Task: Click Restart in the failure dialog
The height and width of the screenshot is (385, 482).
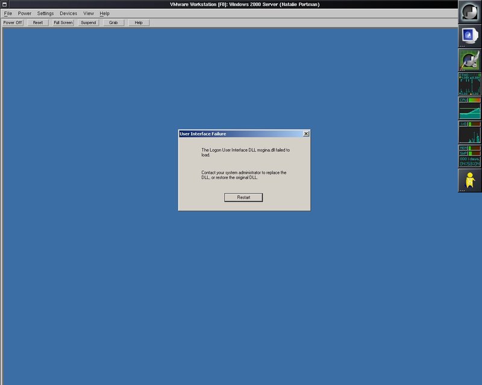Action: [243, 197]
